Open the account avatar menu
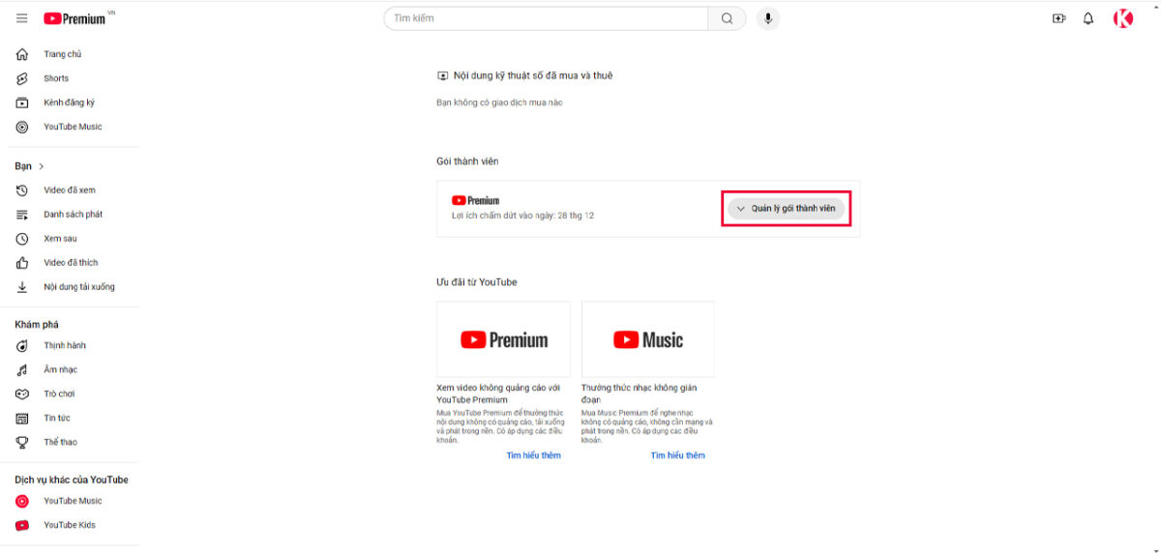The image size is (1161, 553). click(1123, 18)
